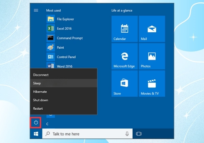Open Task View on the taskbar

tap(139, 134)
